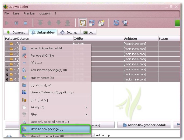Open the الملحقات menu

(45, 14)
